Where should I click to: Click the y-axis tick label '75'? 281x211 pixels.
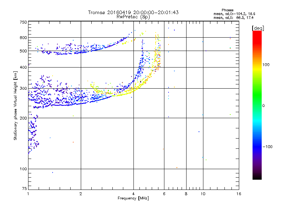tap(25, 188)
